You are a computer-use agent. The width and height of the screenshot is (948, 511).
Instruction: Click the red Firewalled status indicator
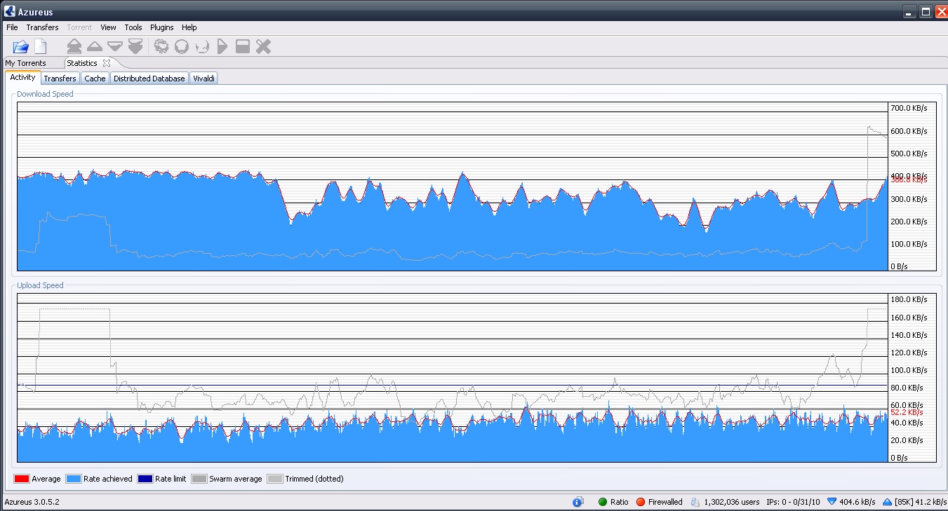641,502
